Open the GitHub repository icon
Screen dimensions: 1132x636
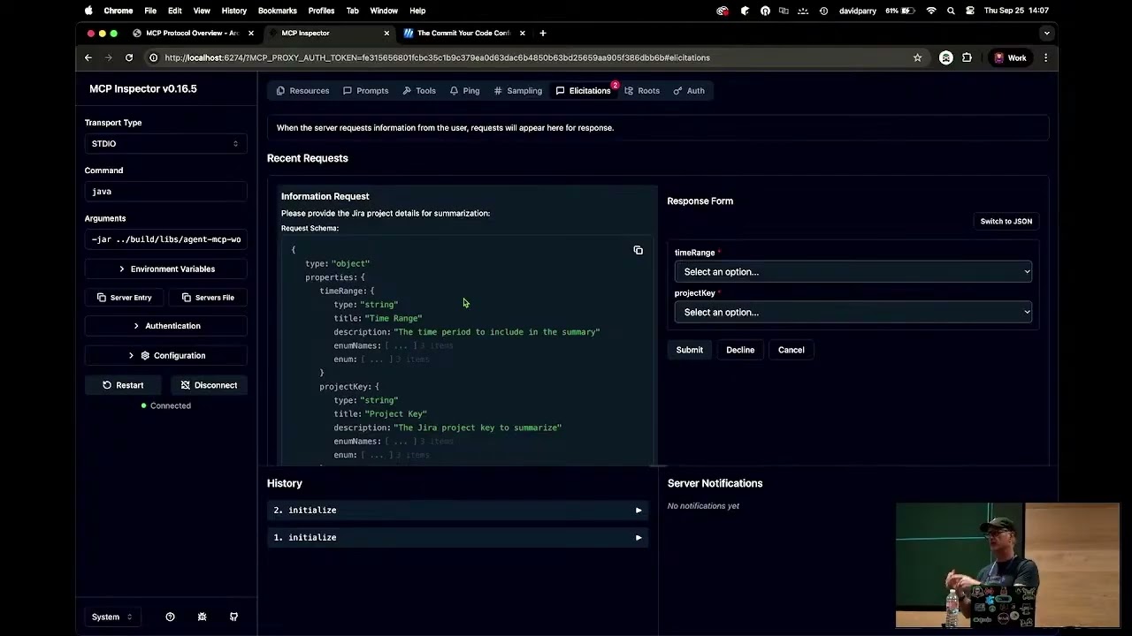(233, 617)
